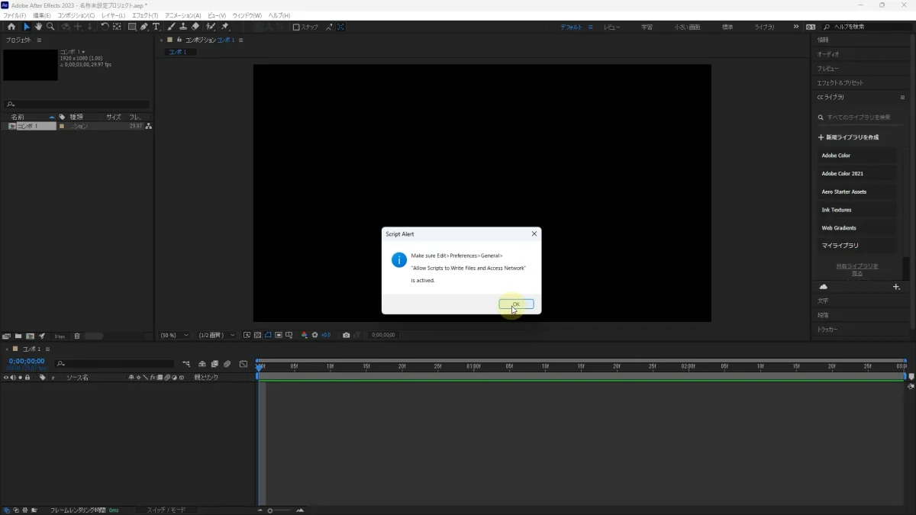Click the ソース名 column header
The image size is (916, 515).
coord(77,377)
